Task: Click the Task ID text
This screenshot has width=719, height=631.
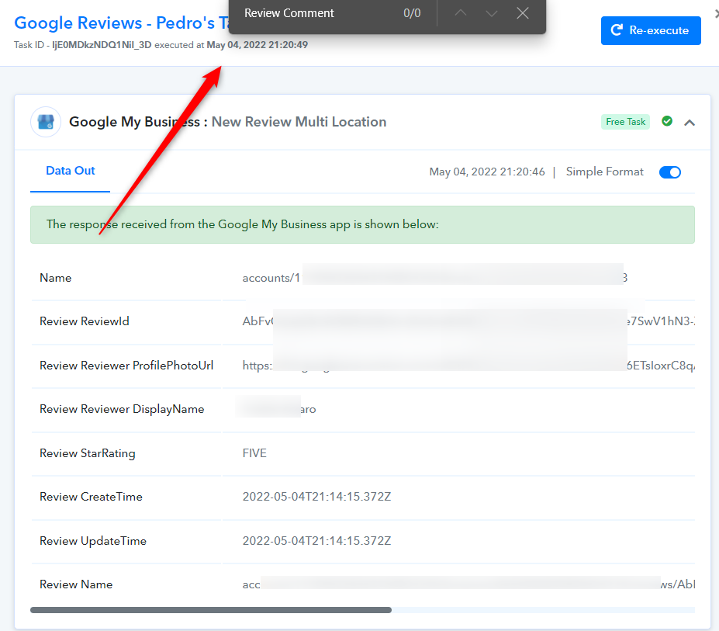Action: tap(82, 45)
